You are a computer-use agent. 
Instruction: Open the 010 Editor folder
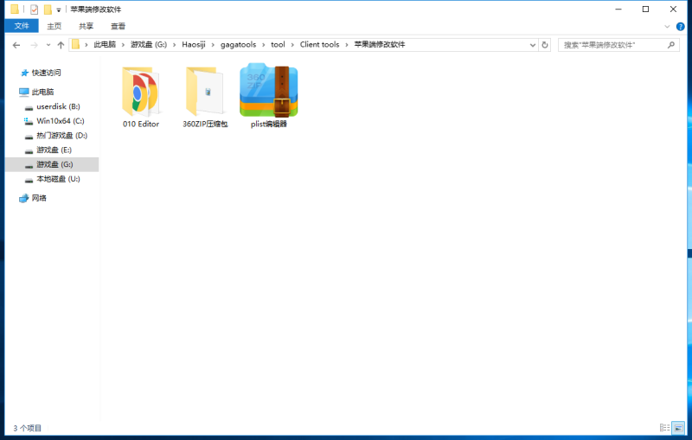tap(141, 97)
